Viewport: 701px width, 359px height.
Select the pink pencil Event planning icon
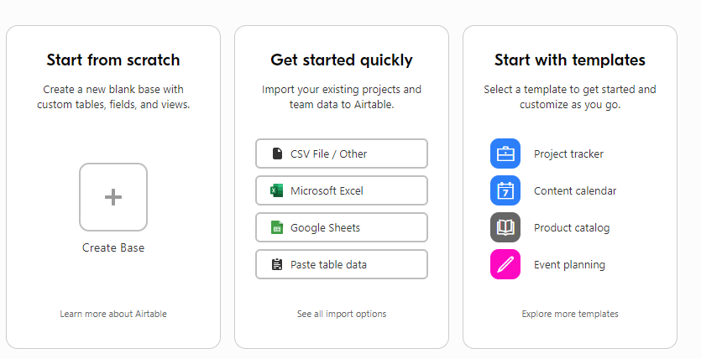pos(505,264)
